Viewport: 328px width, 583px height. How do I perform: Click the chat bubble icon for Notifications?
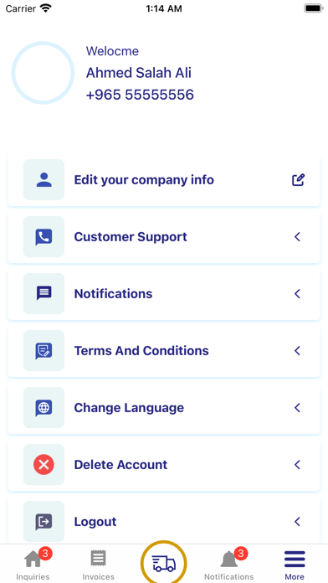(44, 294)
